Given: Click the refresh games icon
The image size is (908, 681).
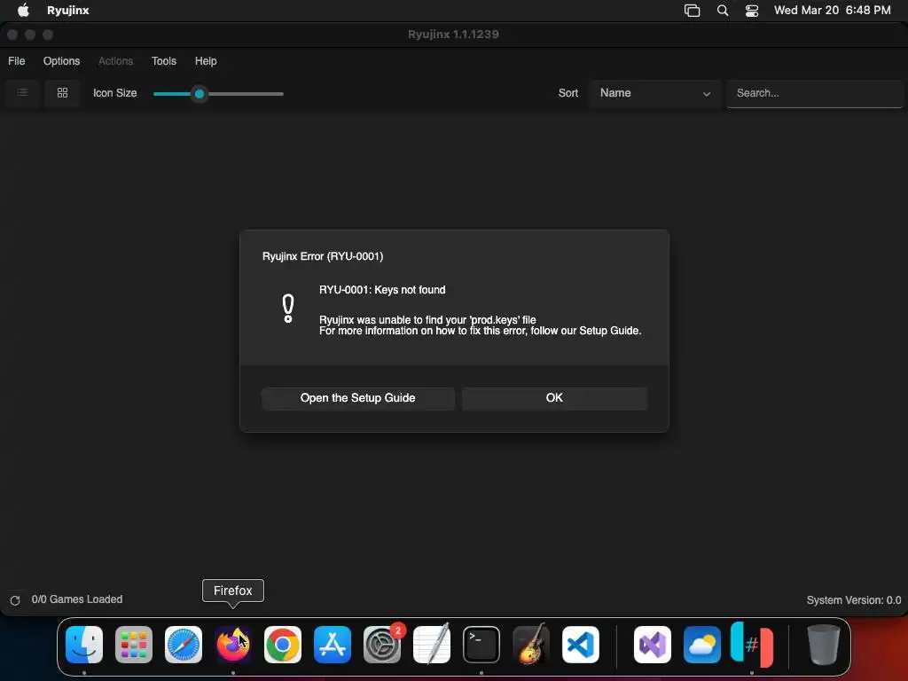Looking at the screenshot, I should click(x=15, y=600).
